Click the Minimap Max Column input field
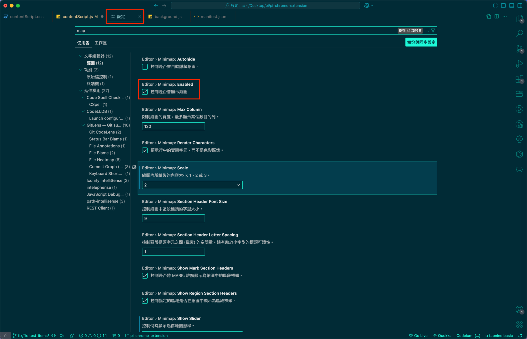Image resolution: width=527 pixels, height=339 pixels. 173,126
